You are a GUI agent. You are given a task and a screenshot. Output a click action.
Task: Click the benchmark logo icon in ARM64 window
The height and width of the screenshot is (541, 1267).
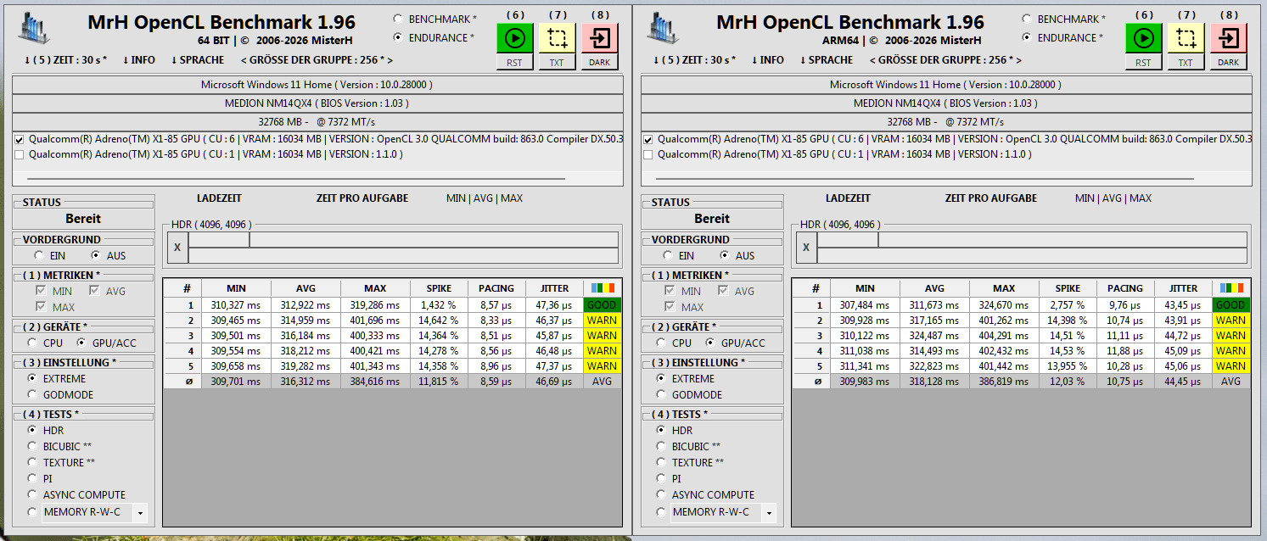[663, 27]
